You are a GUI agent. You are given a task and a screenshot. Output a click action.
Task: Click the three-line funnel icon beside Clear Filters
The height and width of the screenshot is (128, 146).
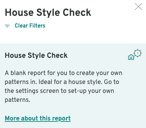7,26
